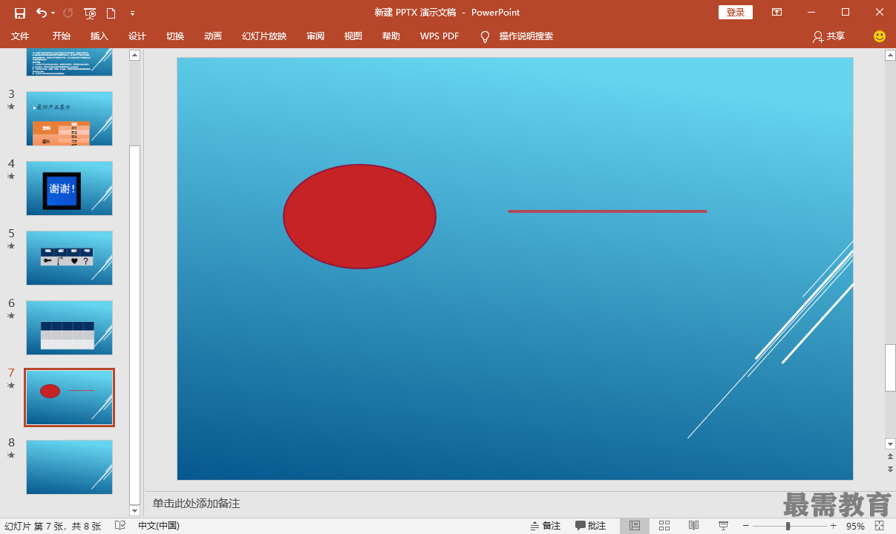Viewport: 896px width, 534px height.
Task: Select slide 3 thumbnail
Action: pyautogui.click(x=70, y=119)
